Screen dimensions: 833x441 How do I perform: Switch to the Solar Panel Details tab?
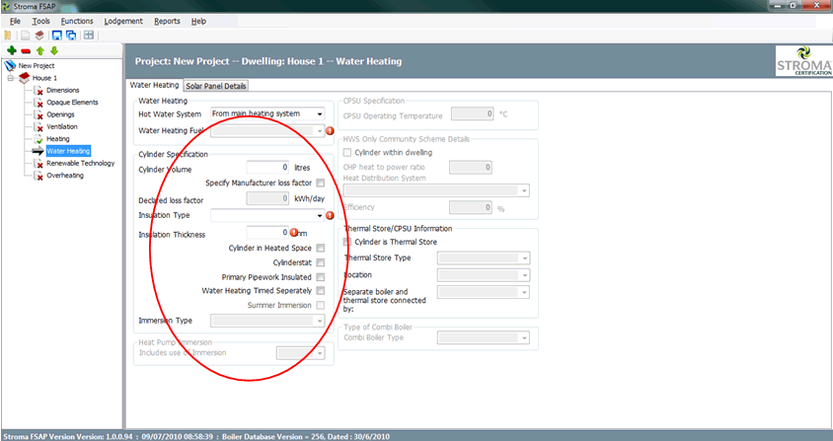coord(216,86)
